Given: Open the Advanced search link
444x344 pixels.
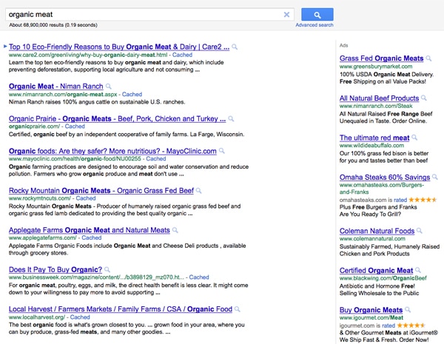Looking at the screenshot, I should (x=314, y=25).
